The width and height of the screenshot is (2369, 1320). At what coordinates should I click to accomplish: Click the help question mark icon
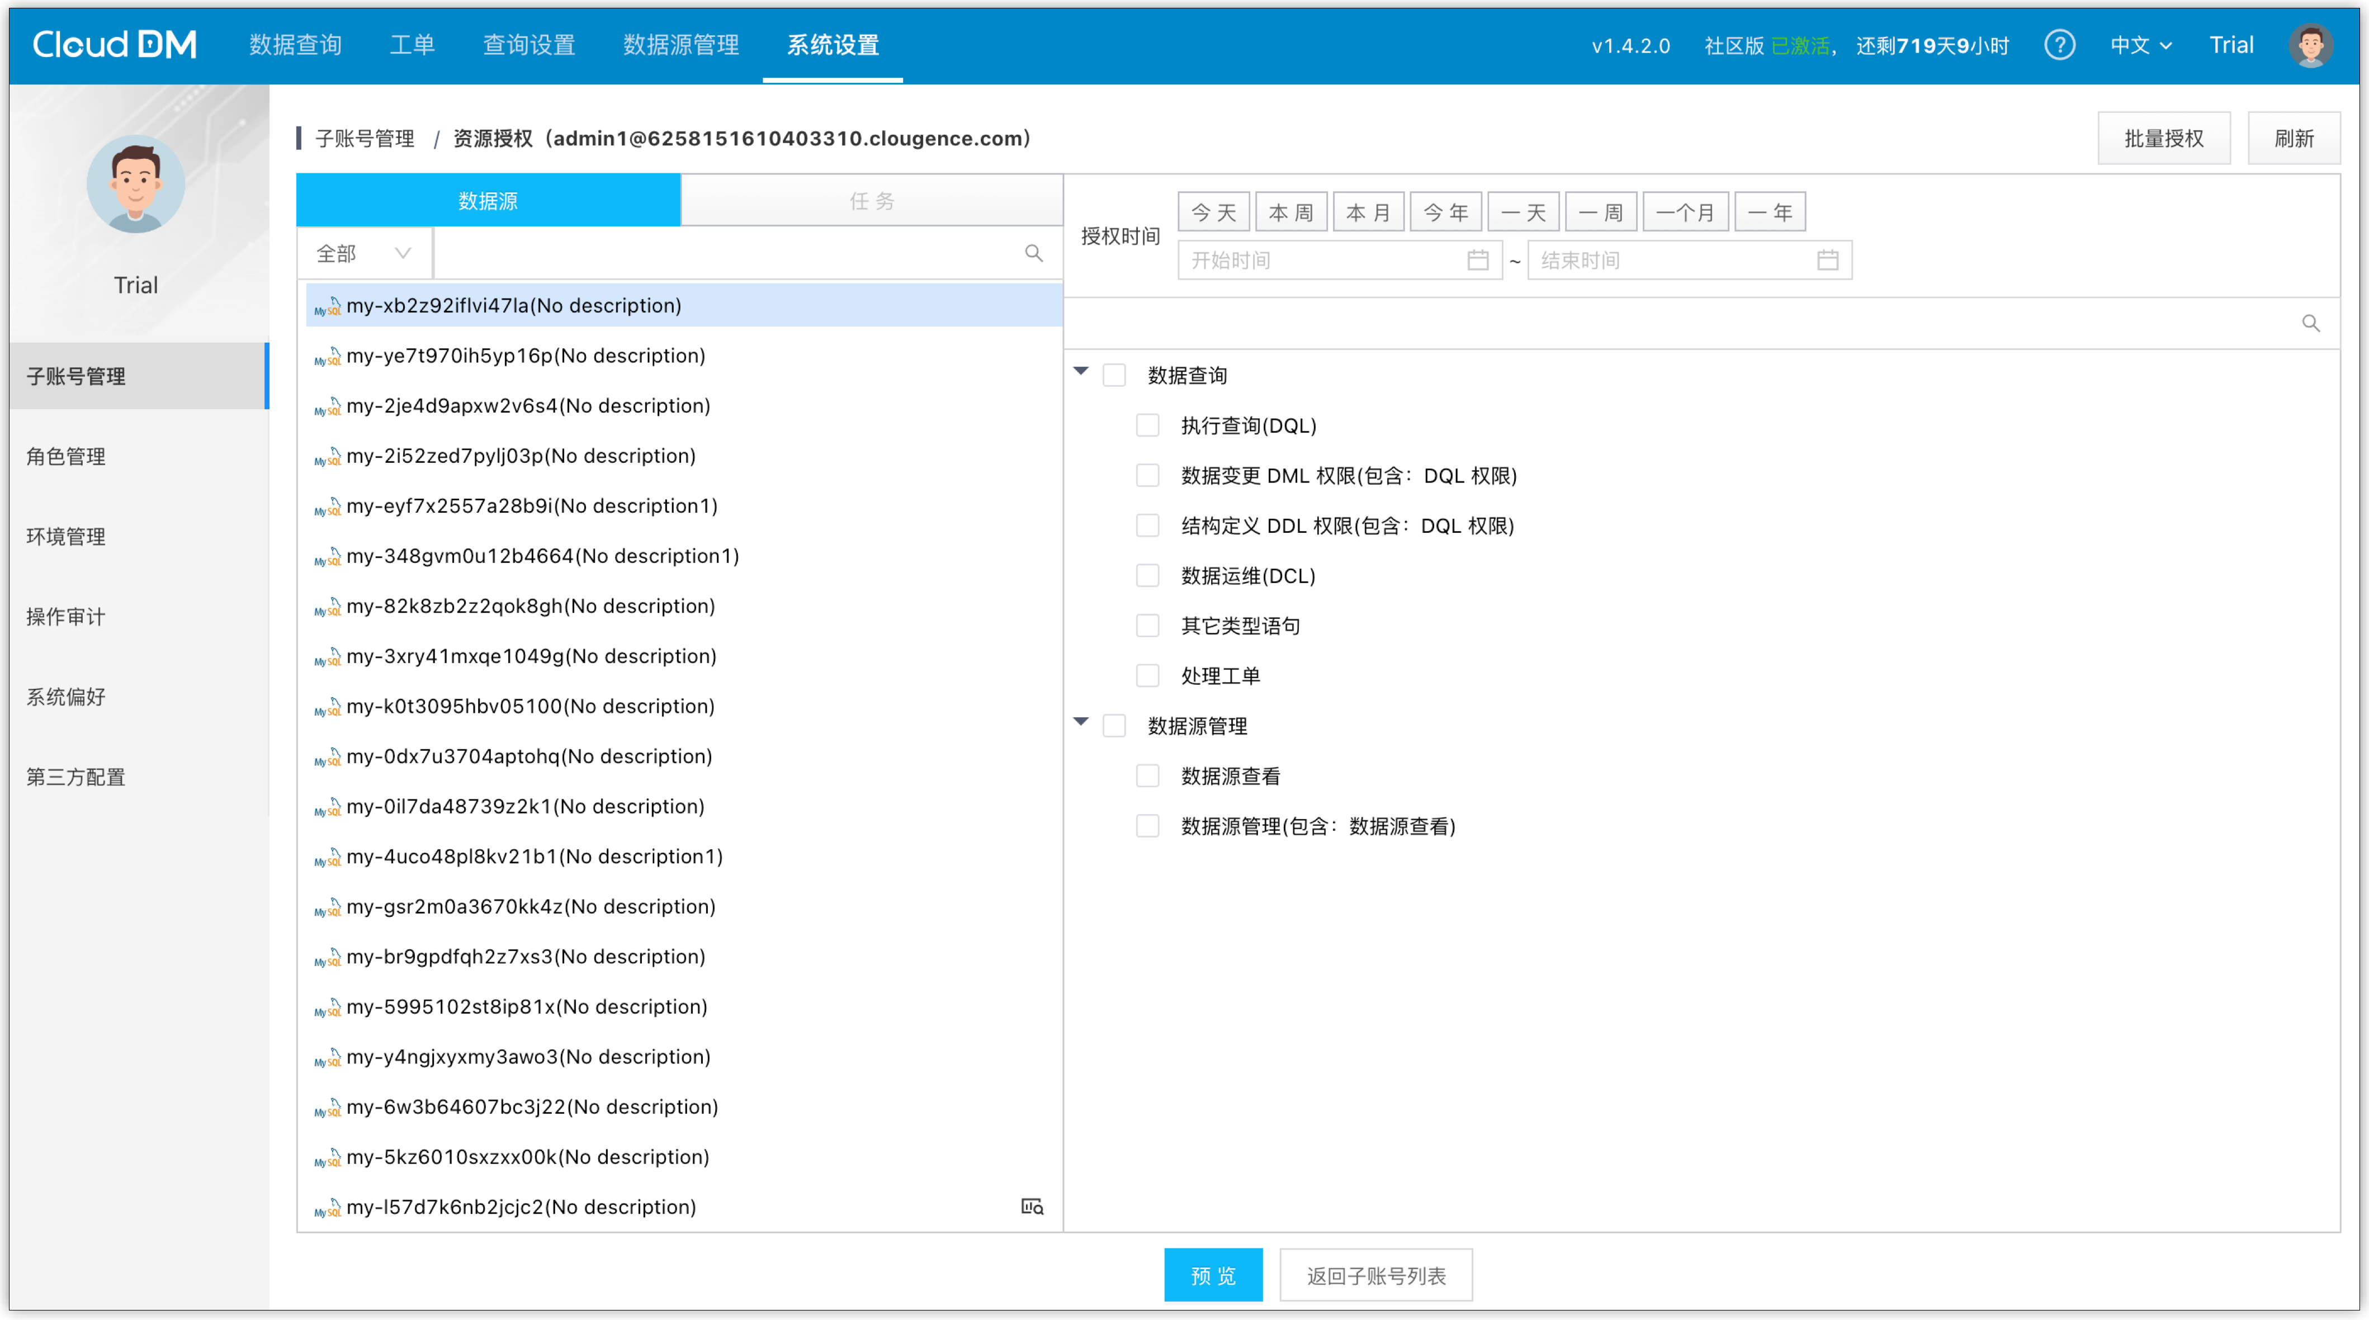coord(2059,45)
